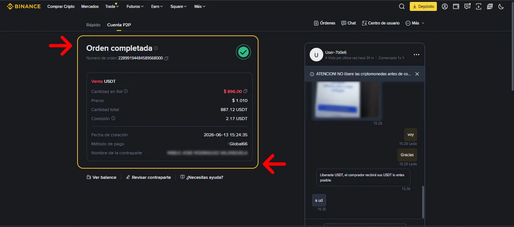The width and height of the screenshot is (514, 227).
Task: Expand the Más menu beside Centro de usuario
Action: 415,23
